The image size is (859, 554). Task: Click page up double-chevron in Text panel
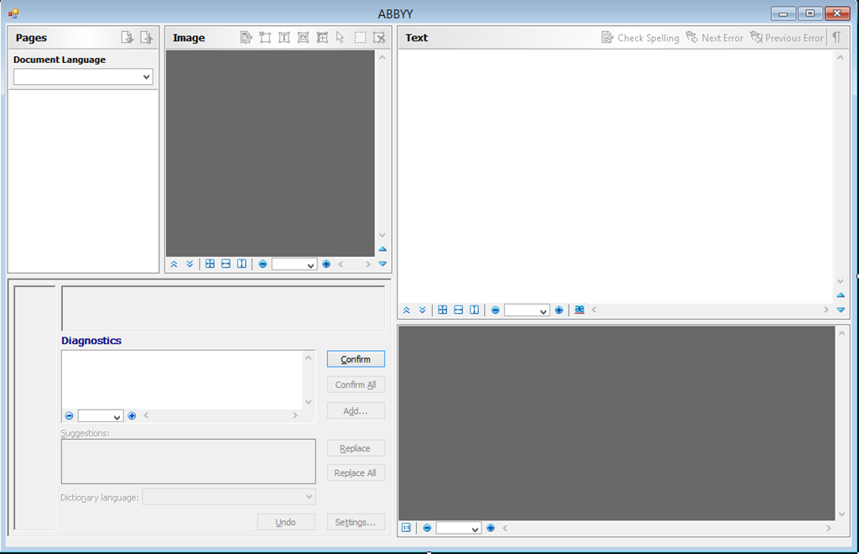(x=407, y=310)
